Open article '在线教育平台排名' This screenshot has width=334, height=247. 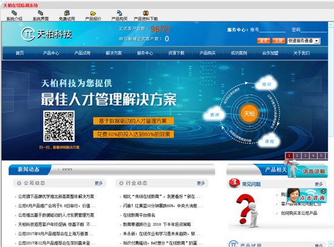(139, 215)
